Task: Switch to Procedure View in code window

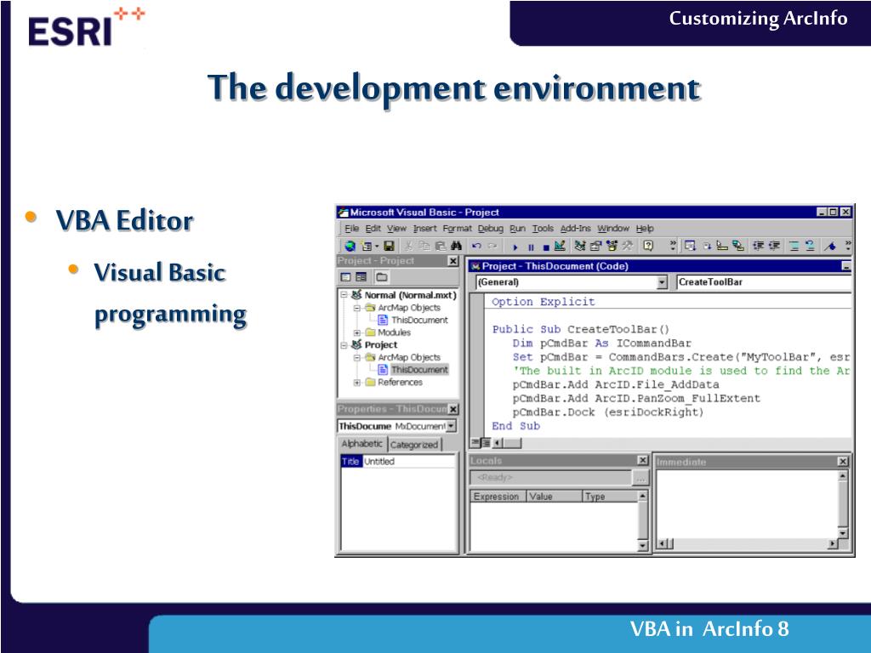Action: [x=475, y=442]
